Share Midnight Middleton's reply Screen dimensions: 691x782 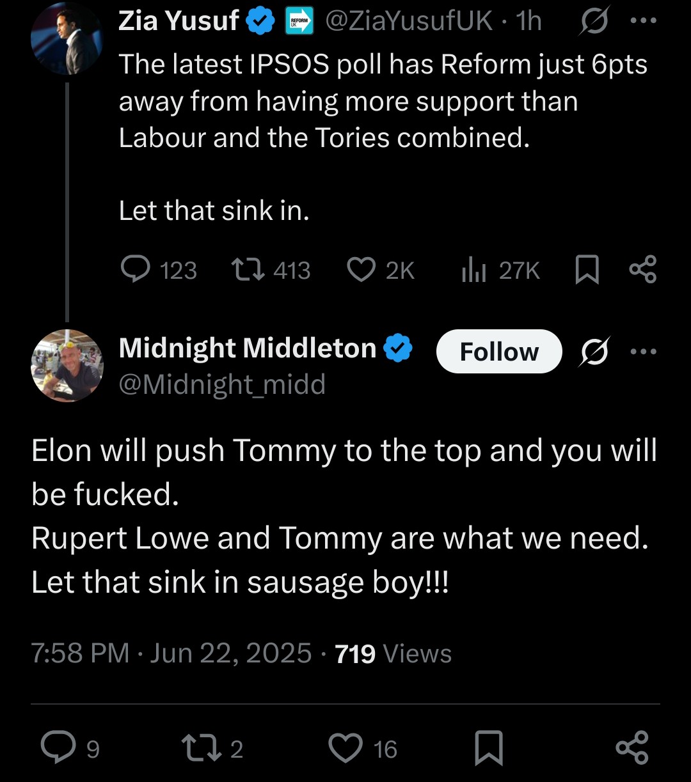(632, 747)
